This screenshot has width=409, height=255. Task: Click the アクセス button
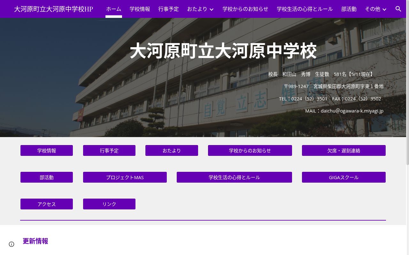click(47, 204)
